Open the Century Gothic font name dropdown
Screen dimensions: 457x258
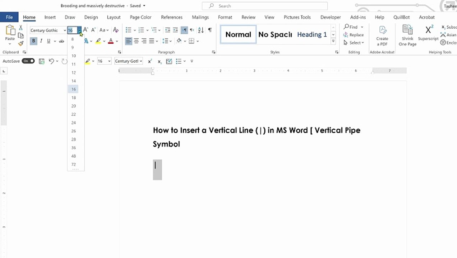click(x=65, y=30)
